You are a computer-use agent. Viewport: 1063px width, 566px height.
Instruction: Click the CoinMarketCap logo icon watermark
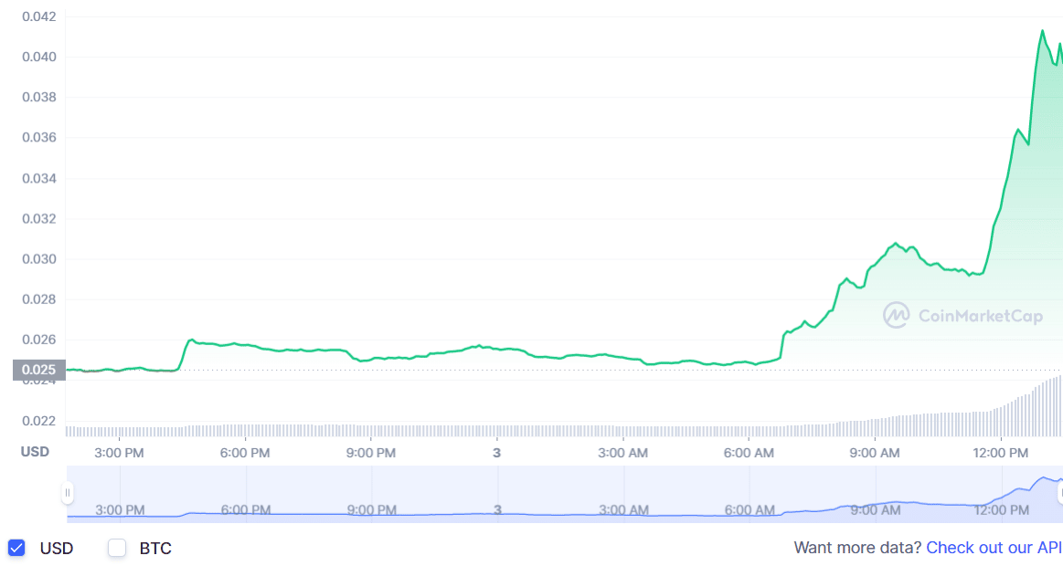(896, 315)
